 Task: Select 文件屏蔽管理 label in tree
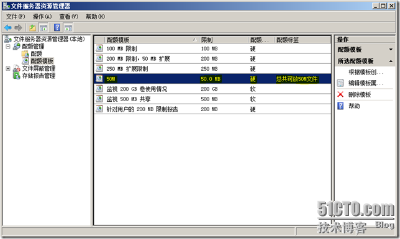click(39, 68)
